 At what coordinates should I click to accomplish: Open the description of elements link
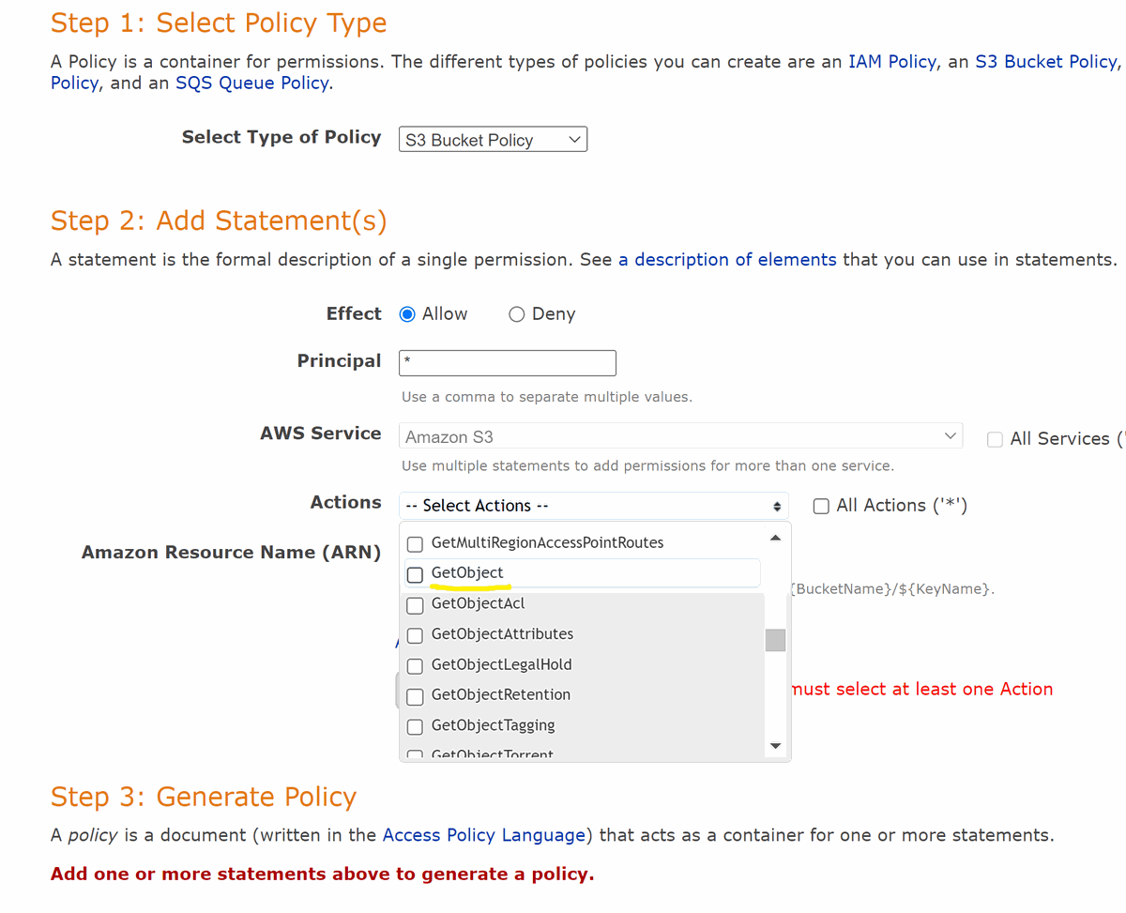pos(727,260)
